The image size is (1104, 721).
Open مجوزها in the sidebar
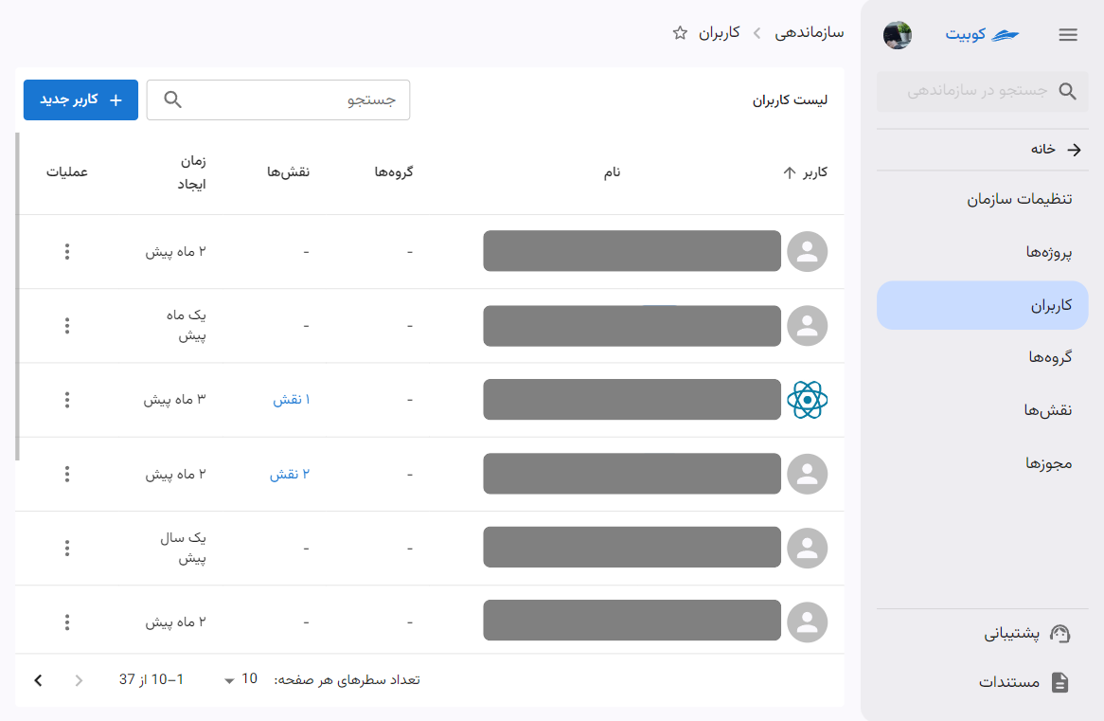tap(982, 463)
